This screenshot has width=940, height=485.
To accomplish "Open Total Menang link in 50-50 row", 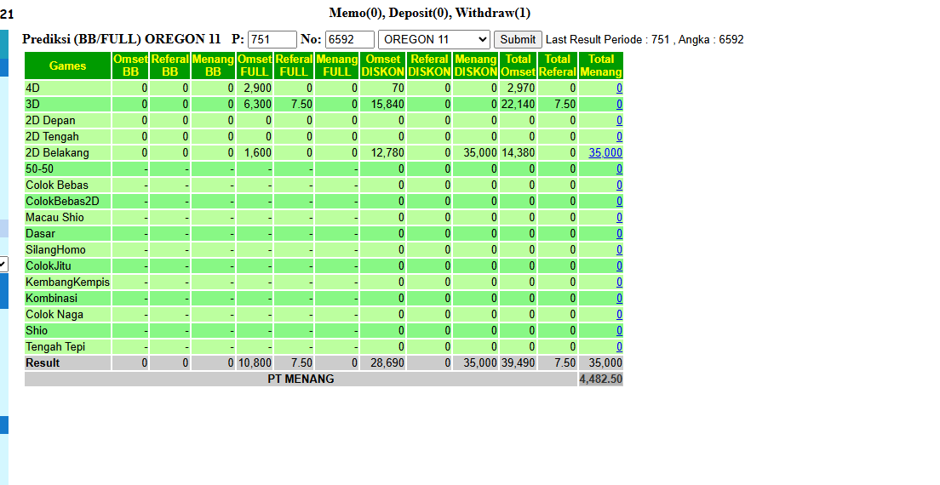I will pos(619,168).
